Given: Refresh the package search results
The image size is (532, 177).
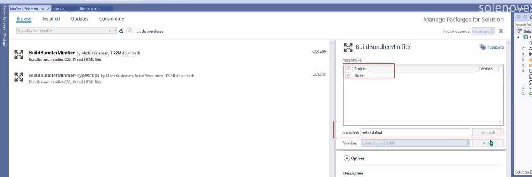Looking at the screenshot, I should coord(121,31).
